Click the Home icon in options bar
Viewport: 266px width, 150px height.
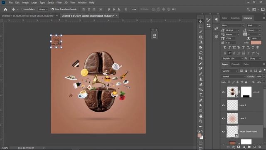point(5,9)
